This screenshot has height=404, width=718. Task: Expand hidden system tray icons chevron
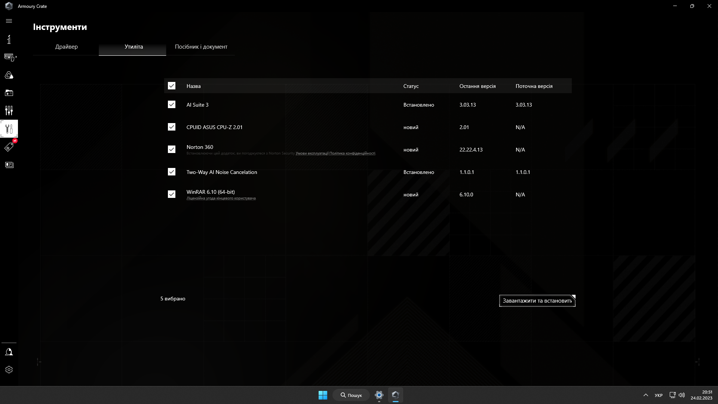pos(645,395)
